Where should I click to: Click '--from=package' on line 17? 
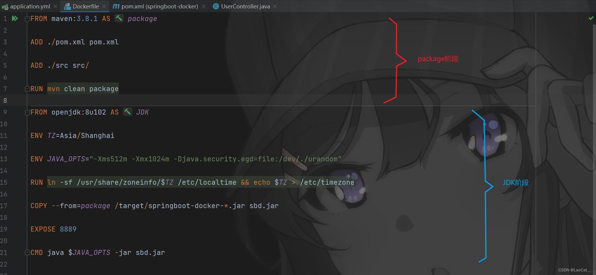(x=81, y=206)
